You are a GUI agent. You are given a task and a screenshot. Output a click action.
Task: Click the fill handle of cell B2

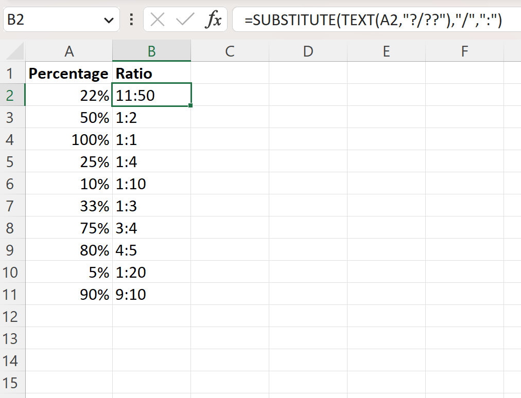coord(190,105)
